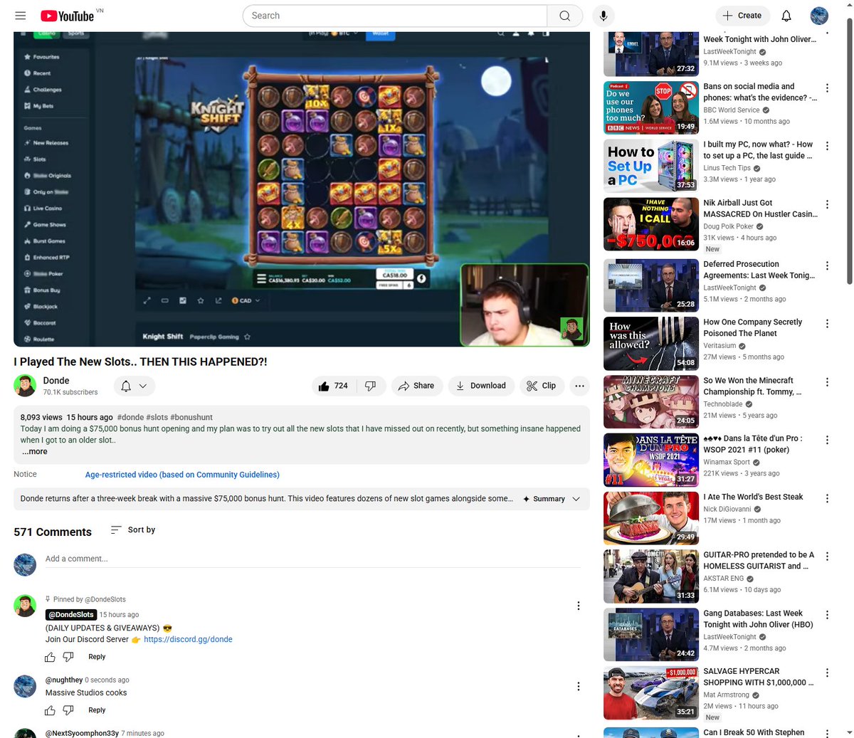
Task: Reply to the @nughthey comment
Action: 97,710
